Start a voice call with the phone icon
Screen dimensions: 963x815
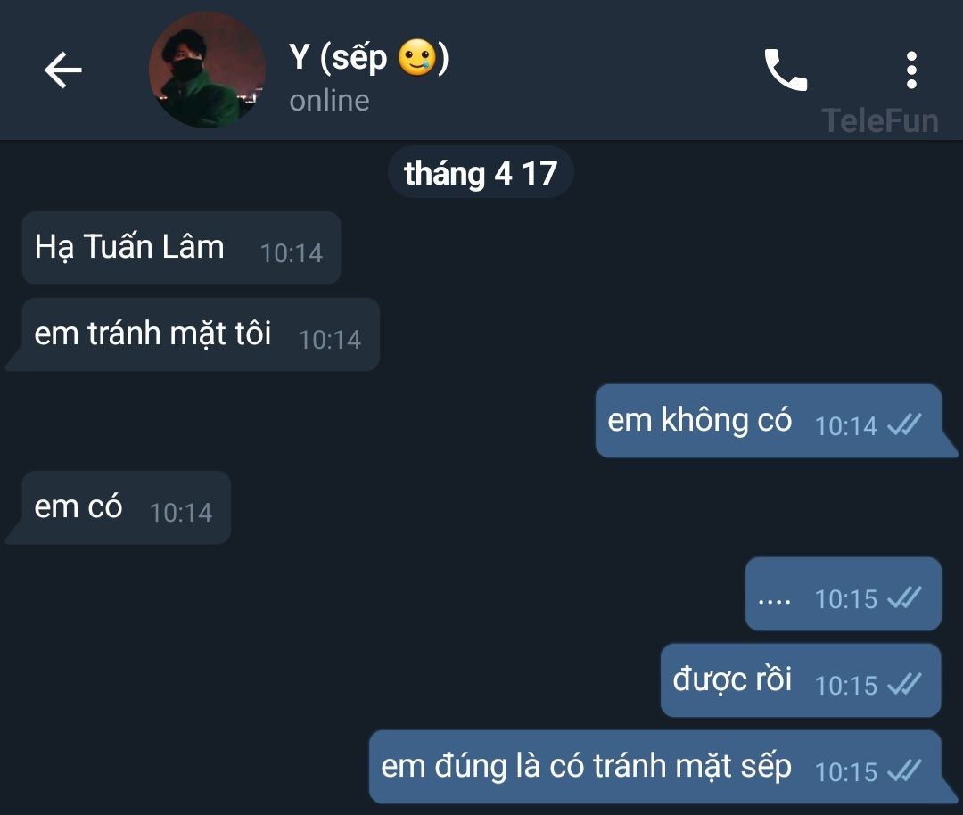786,70
